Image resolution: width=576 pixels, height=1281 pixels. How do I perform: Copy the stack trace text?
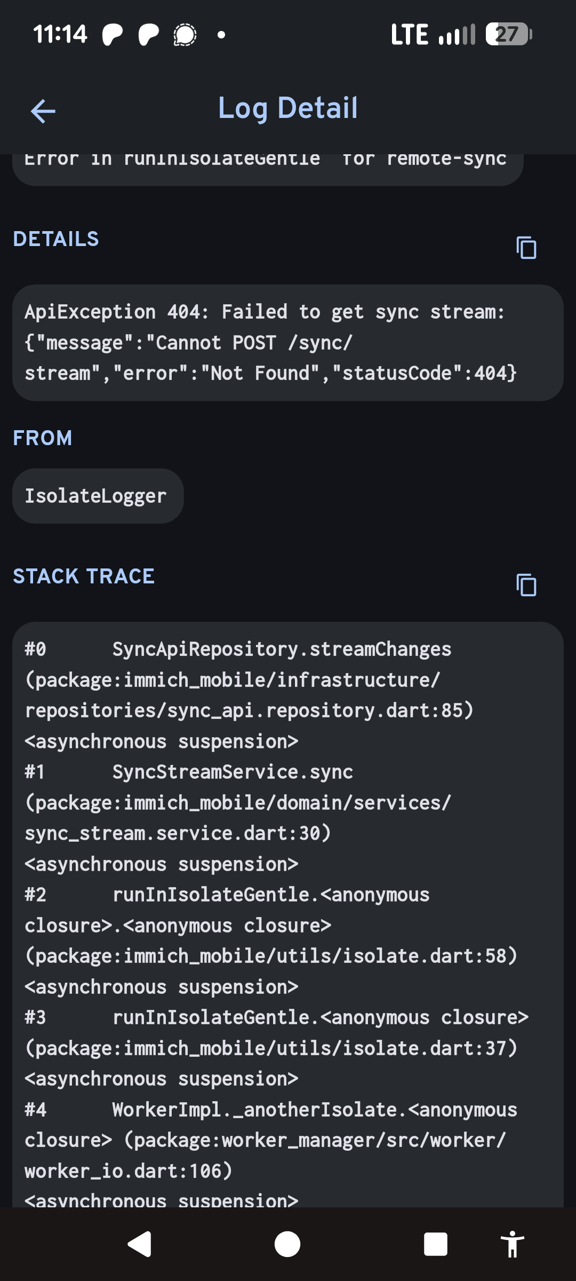coord(526,585)
